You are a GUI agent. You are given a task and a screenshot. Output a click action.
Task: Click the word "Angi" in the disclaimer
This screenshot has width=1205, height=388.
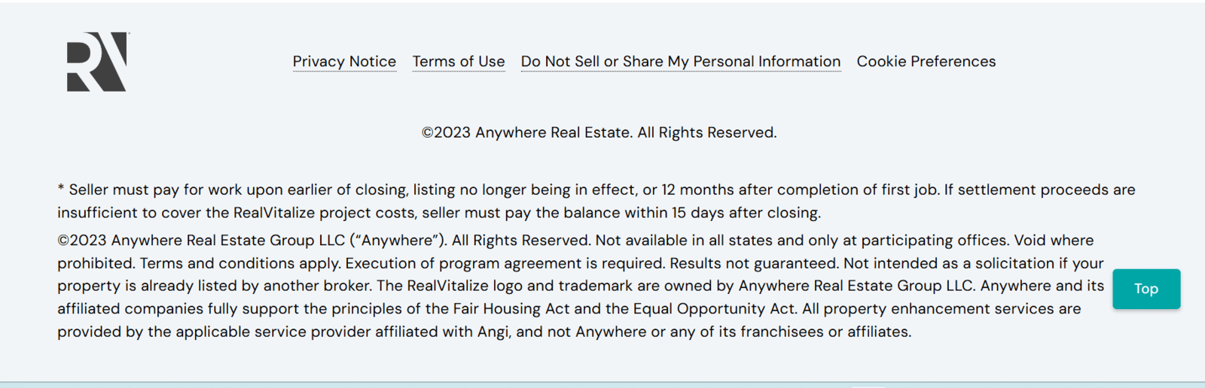click(493, 332)
